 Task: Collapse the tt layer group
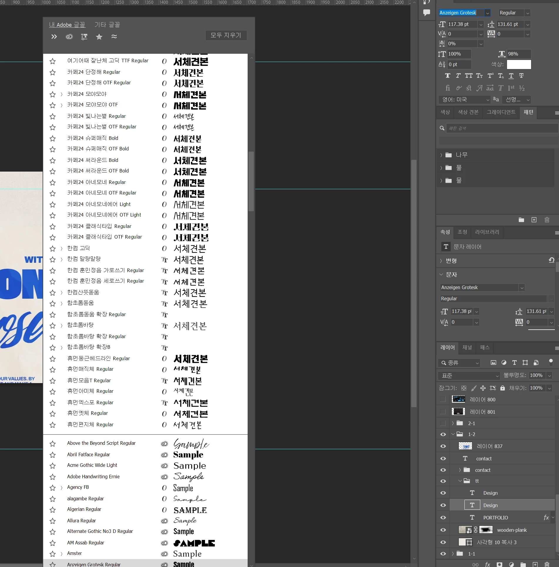(x=460, y=481)
